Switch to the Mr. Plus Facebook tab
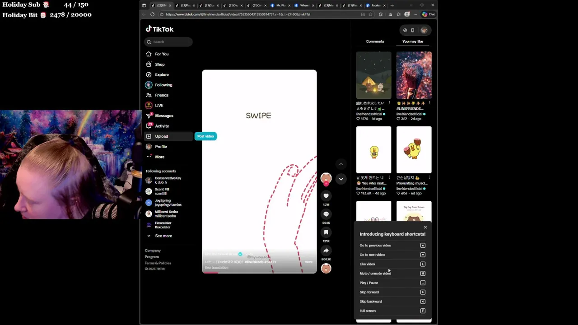Screen dimensions: 578x325 (x=281, y=5)
